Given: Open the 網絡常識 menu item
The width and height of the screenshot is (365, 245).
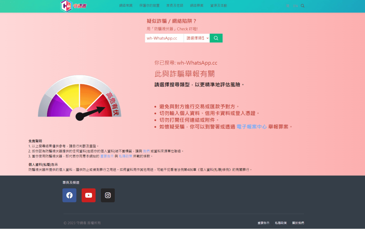Looking at the screenshot, I should point(126,6).
